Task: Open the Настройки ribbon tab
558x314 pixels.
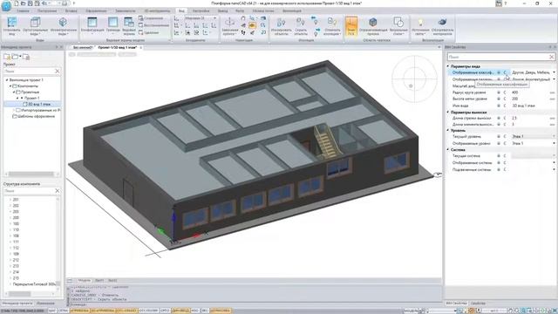Action: coord(201,11)
